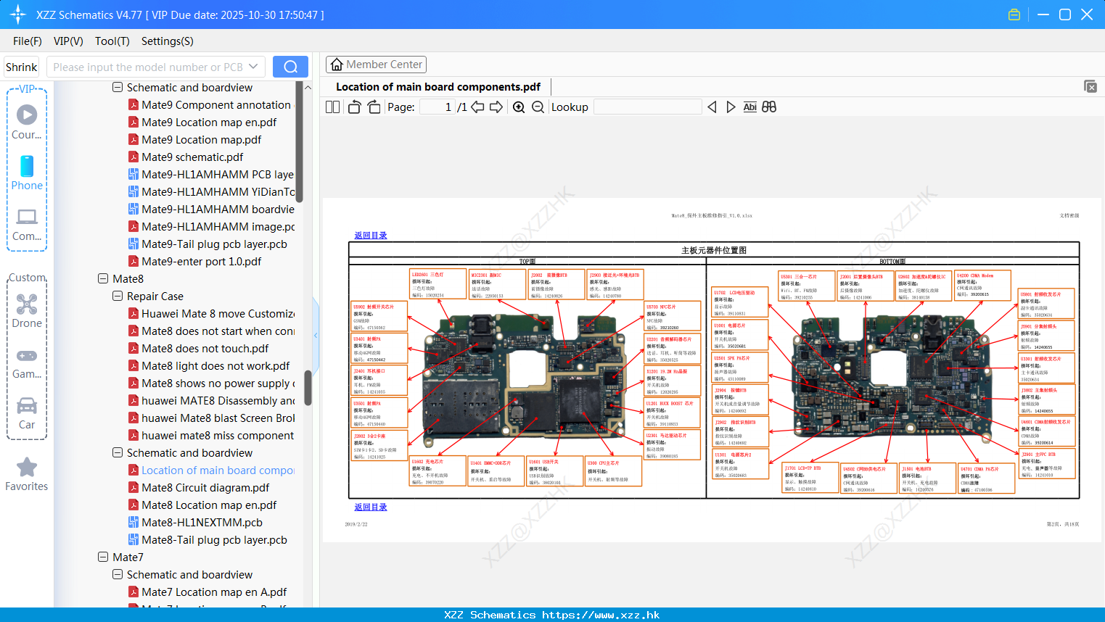Open Mate9 Location map en.pdf
This screenshot has height=622, width=1105.
(x=209, y=122)
